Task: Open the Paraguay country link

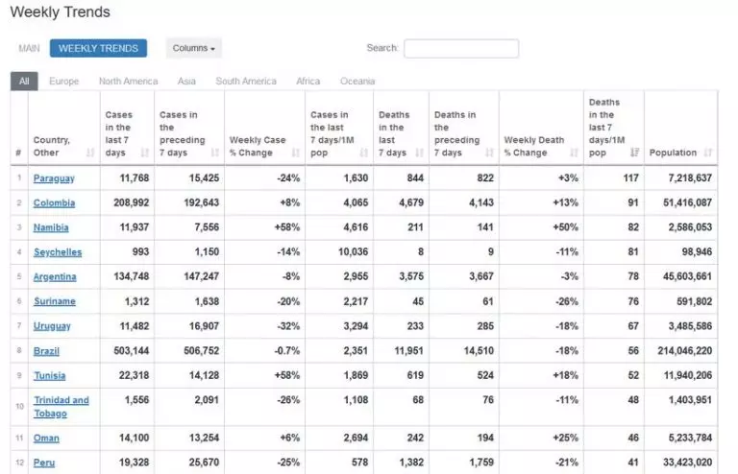Action: pyautogui.click(x=54, y=178)
